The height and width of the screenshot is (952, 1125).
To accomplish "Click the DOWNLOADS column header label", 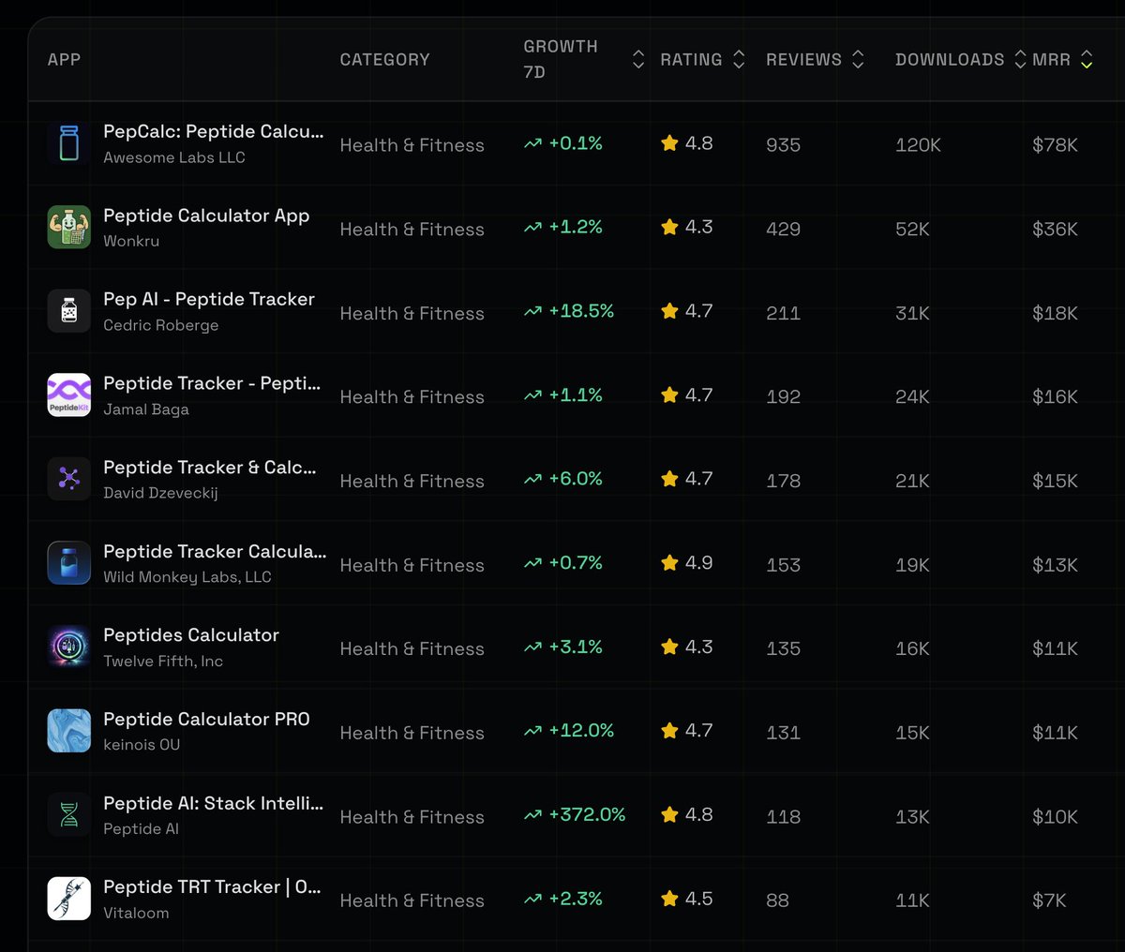I will pos(950,59).
